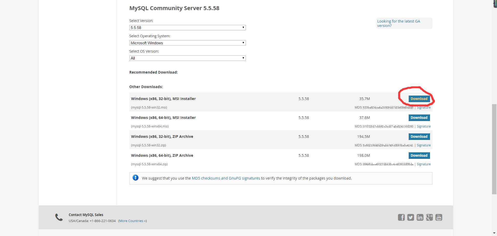Open the Google Plus social icon
Image resolution: width=497 pixels, height=236 pixels.
click(429, 217)
